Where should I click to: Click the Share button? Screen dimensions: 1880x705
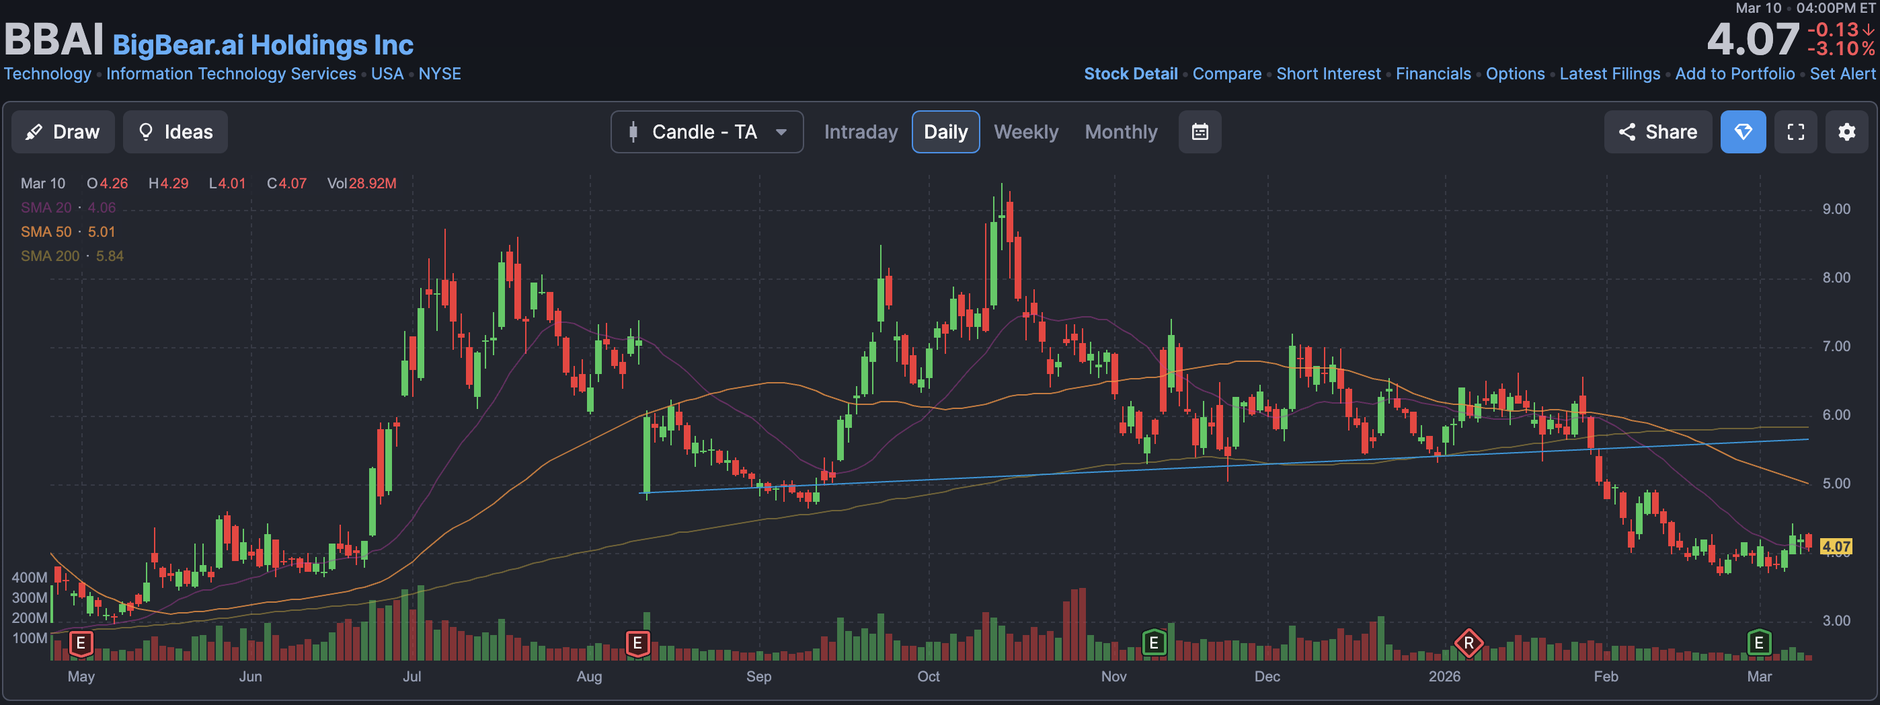pyautogui.click(x=1657, y=132)
